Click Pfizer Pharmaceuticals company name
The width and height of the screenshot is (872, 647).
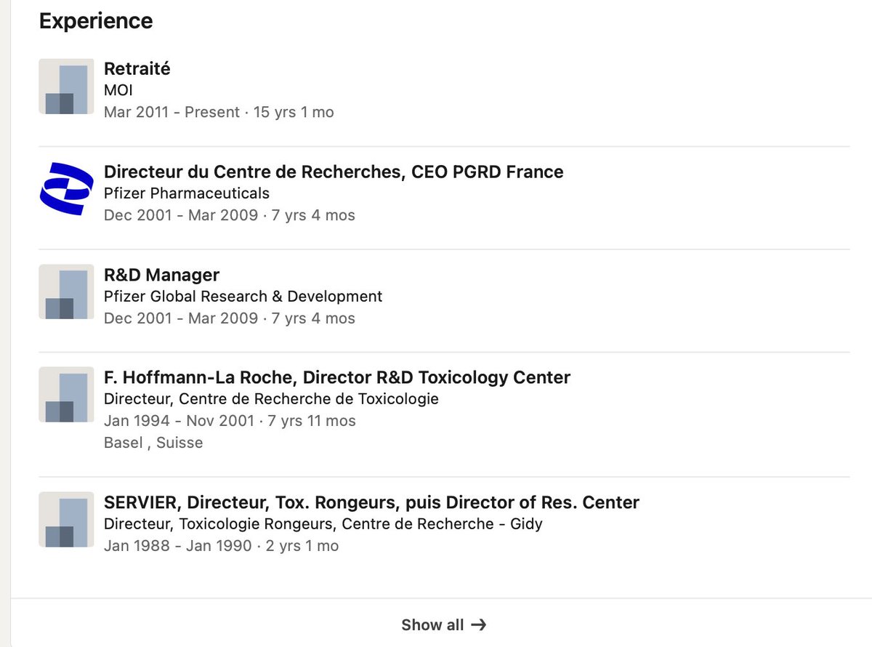187,193
